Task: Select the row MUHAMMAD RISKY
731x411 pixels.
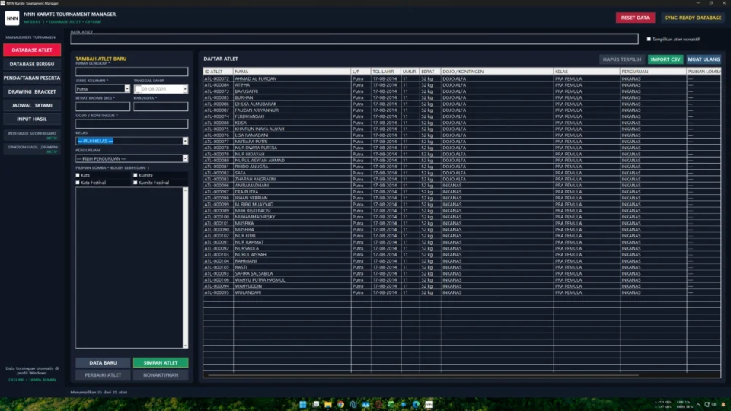Action: pos(461,217)
